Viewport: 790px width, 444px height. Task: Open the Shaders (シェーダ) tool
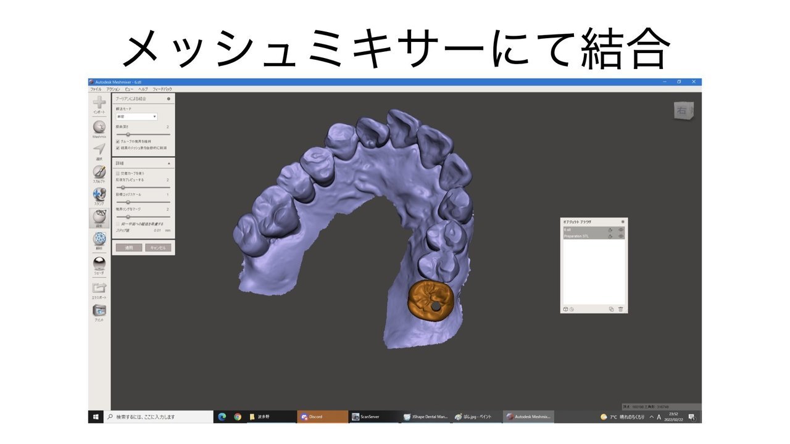pyautogui.click(x=99, y=265)
